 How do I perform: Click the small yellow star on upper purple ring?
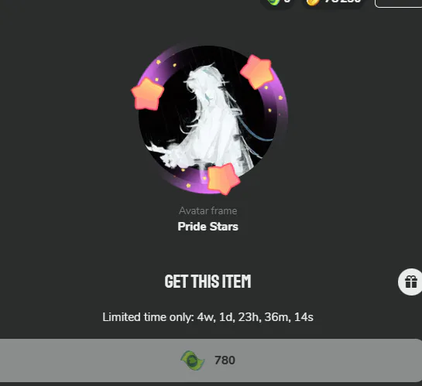click(159, 62)
